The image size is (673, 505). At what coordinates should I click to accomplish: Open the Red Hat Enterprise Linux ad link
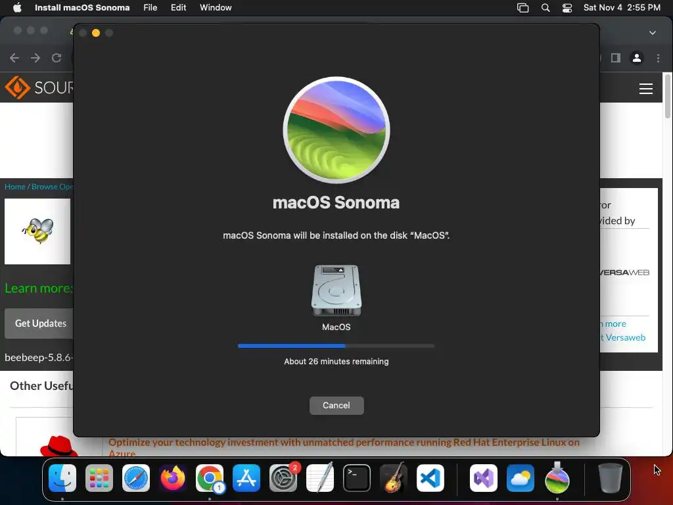pyautogui.click(x=344, y=446)
